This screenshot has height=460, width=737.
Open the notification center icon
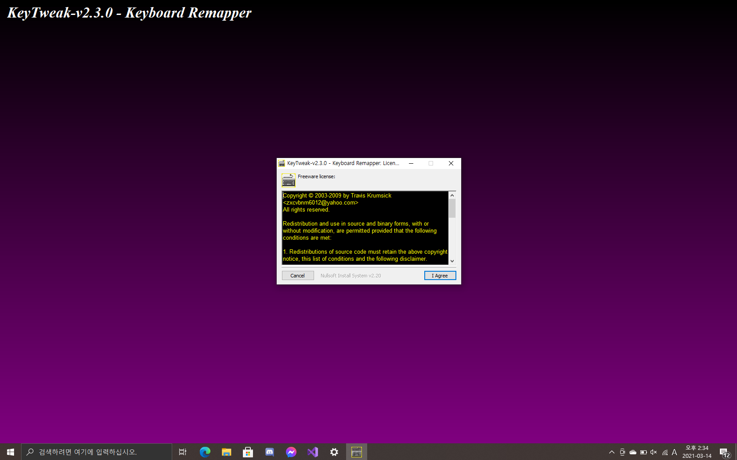[725, 452]
